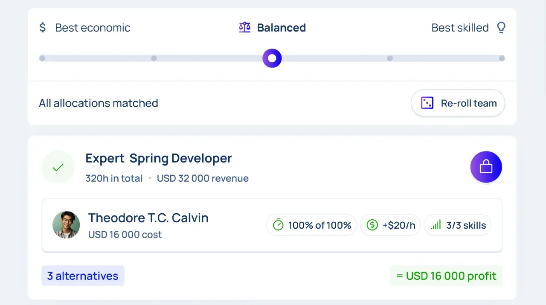Screen dimensions: 546x305
Task: Expand the 3 alternatives list
Action: tap(83, 276)
